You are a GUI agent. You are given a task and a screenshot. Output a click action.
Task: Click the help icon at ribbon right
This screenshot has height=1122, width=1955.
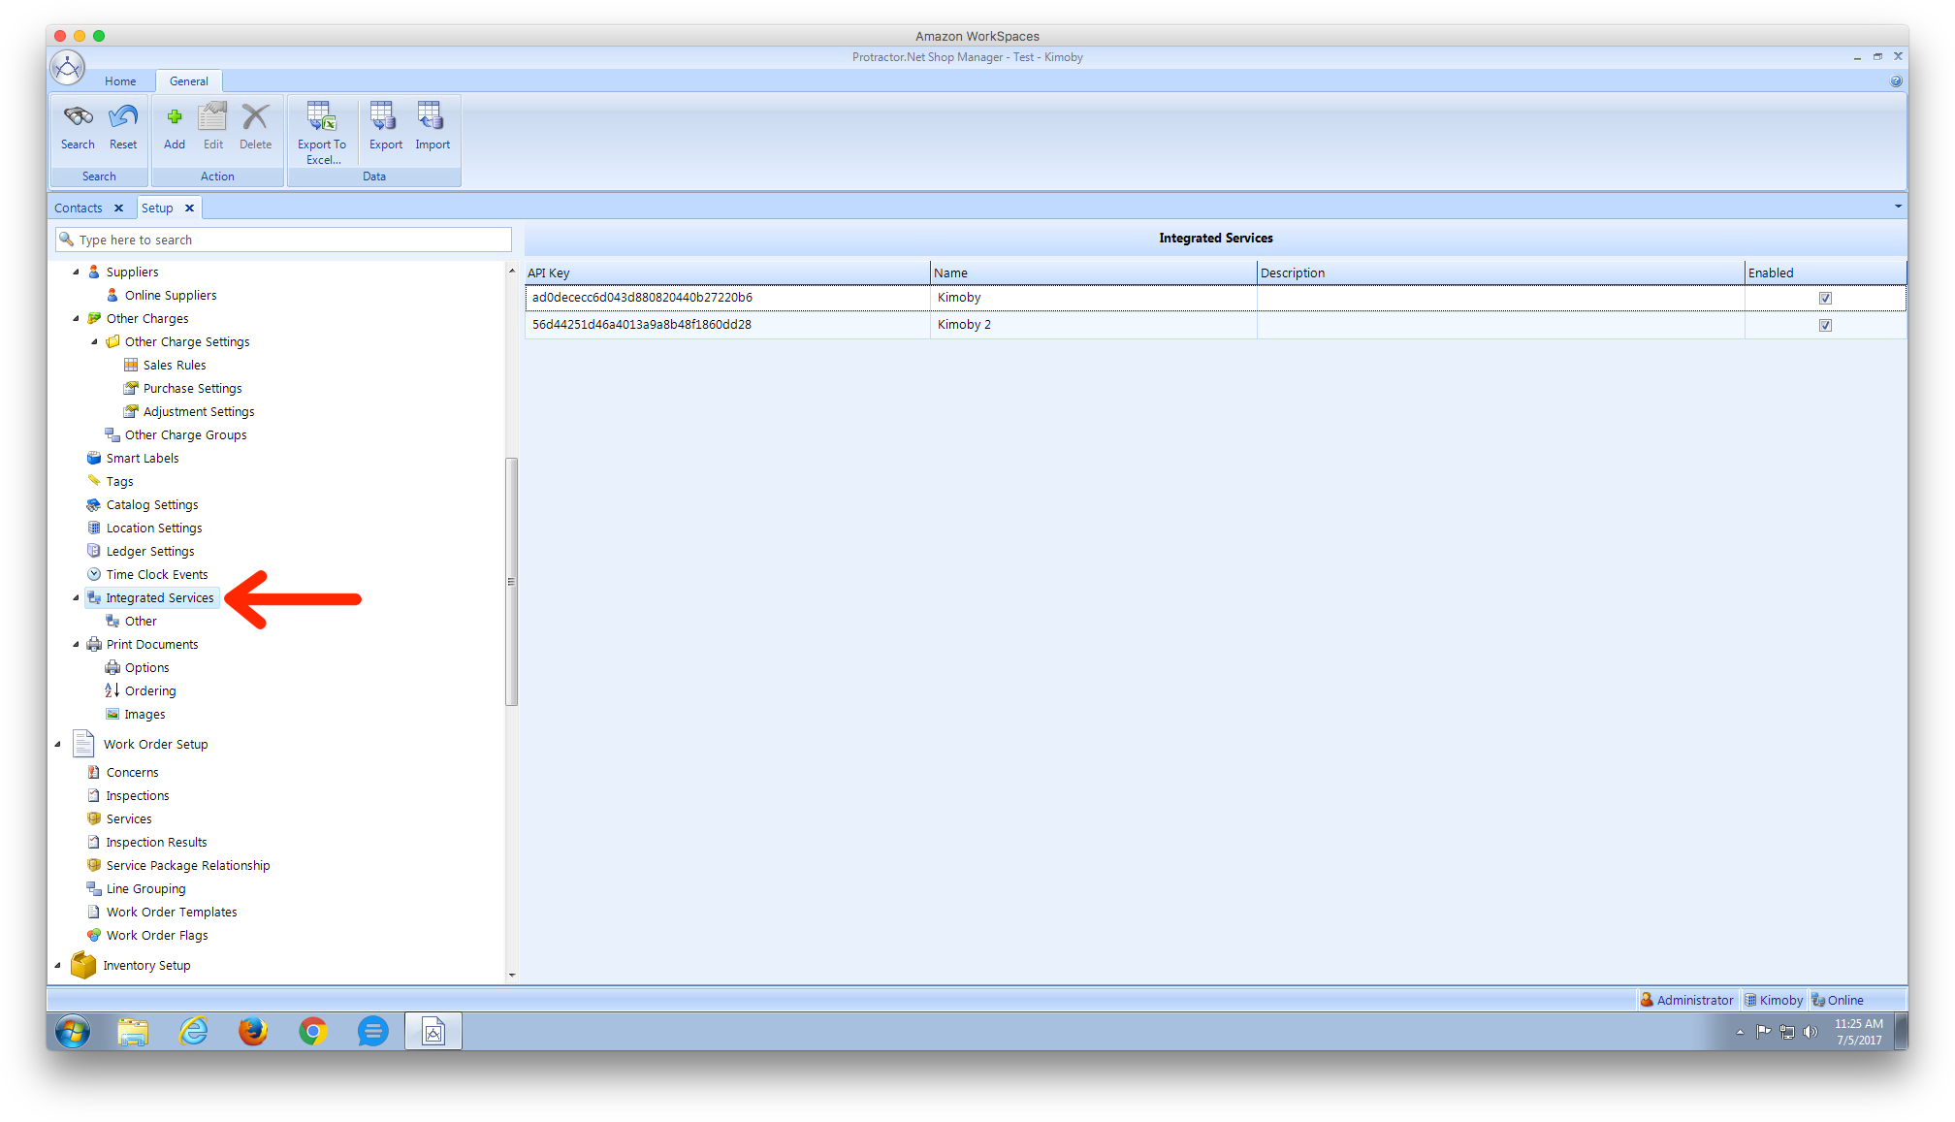(1896, 81)
